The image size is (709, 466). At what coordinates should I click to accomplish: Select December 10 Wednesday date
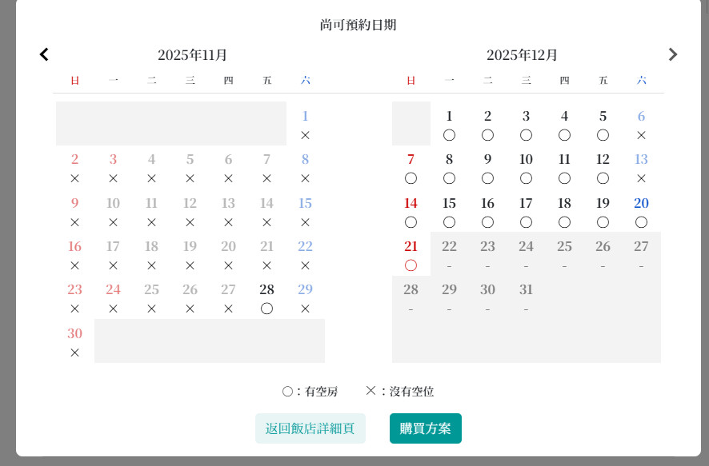point(526,159)
